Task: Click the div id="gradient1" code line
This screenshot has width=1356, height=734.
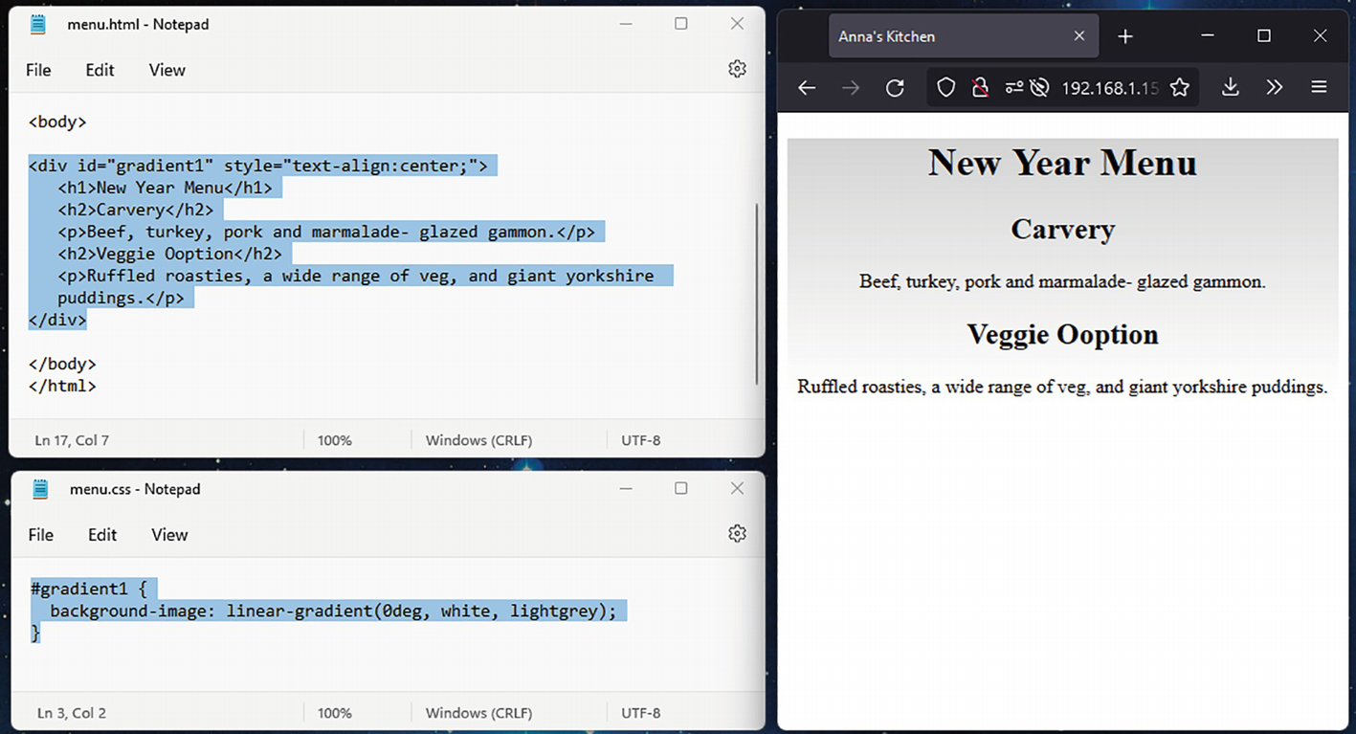Action: coord(258,167)
